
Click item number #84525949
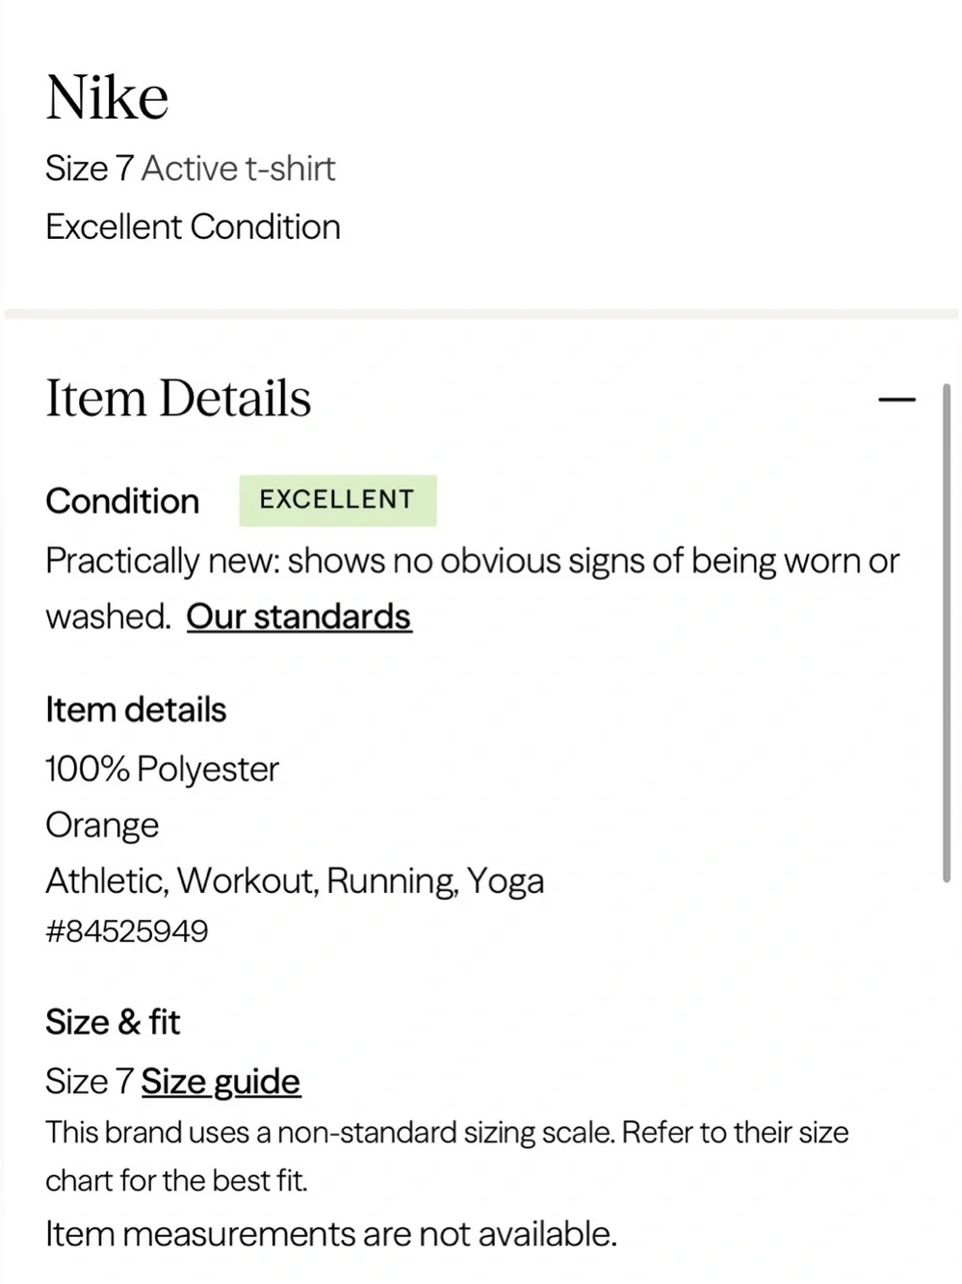coord(126,931)
